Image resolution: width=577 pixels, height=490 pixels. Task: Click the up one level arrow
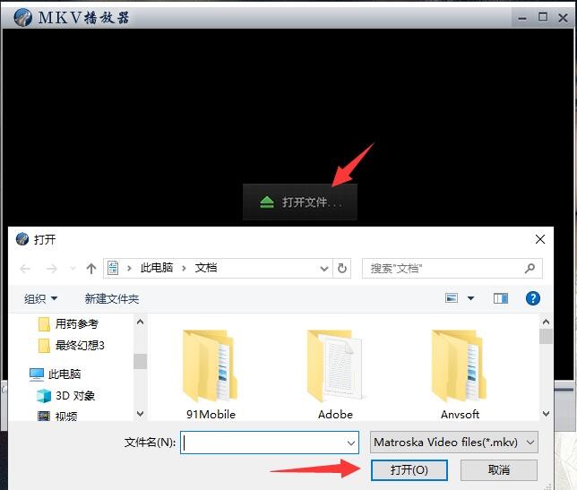pos(91,269)
